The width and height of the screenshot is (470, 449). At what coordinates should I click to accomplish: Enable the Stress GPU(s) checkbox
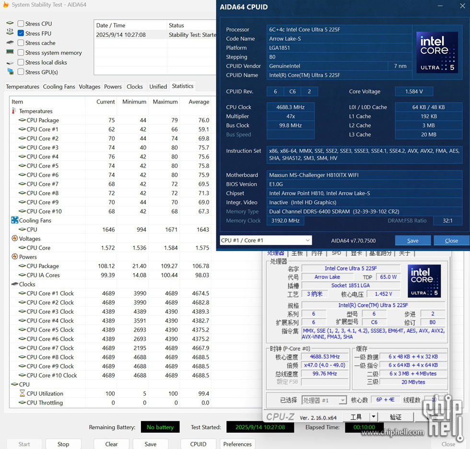pos(21,72)
